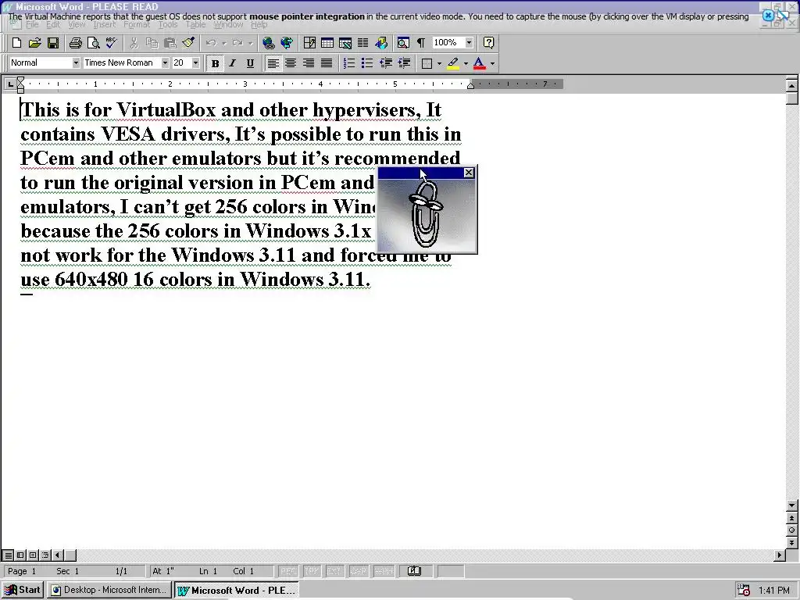Click the Microsoft Word taskbar button
The height and width of the screenshot is (600, 800).
236,590
